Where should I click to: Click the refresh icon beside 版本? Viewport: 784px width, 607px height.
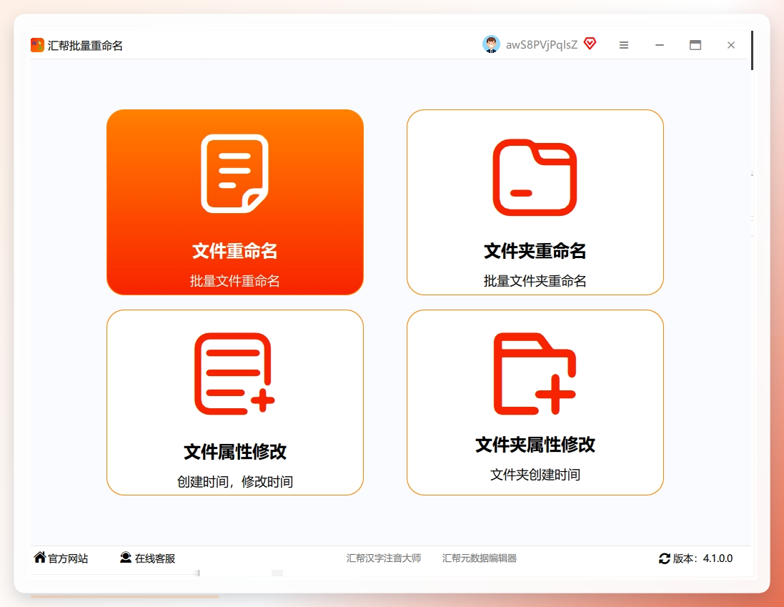tap(664, 558)
